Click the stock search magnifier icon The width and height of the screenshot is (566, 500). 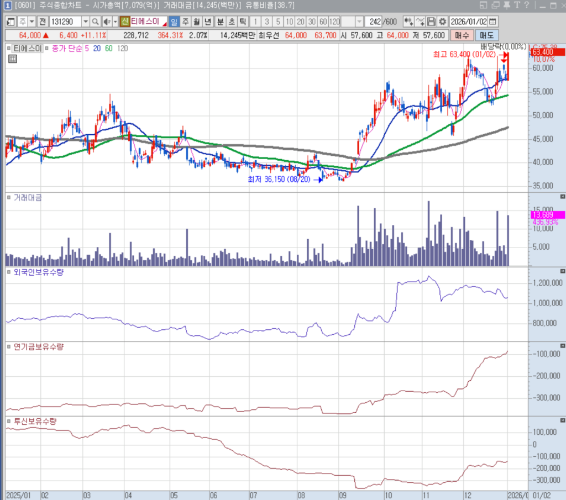95,22
